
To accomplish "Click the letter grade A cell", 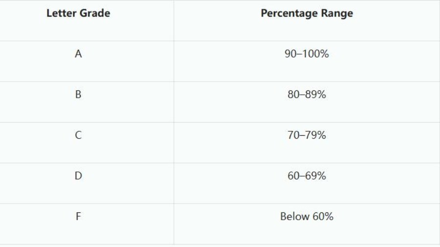I will point(78,54).
